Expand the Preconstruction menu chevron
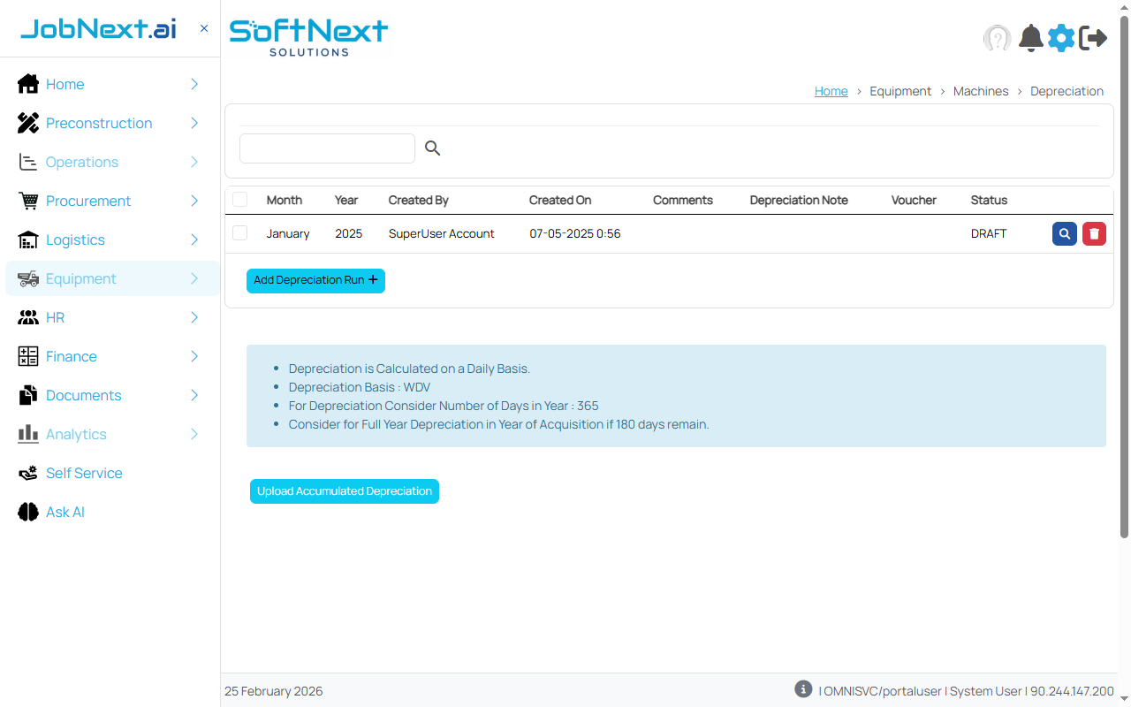This screenshot has height=707, width=1131. [194, 123]
